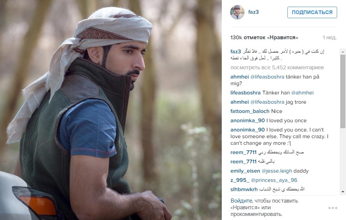This screenshot has height=220, width=346.
Task: Click the 1 нед. post timestamp
Action: (330, 37)
